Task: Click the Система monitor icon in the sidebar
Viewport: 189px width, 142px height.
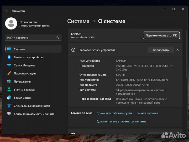Action: tap(9, 49)
